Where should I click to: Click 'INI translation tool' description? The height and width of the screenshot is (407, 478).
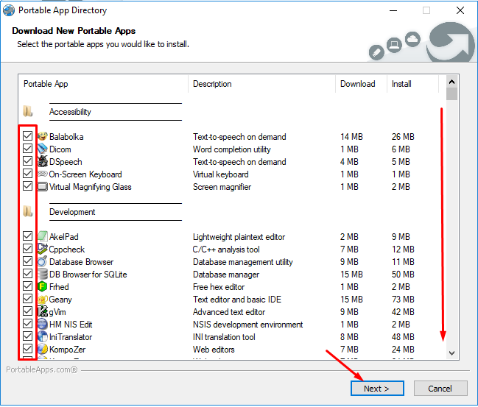[224, 337]
